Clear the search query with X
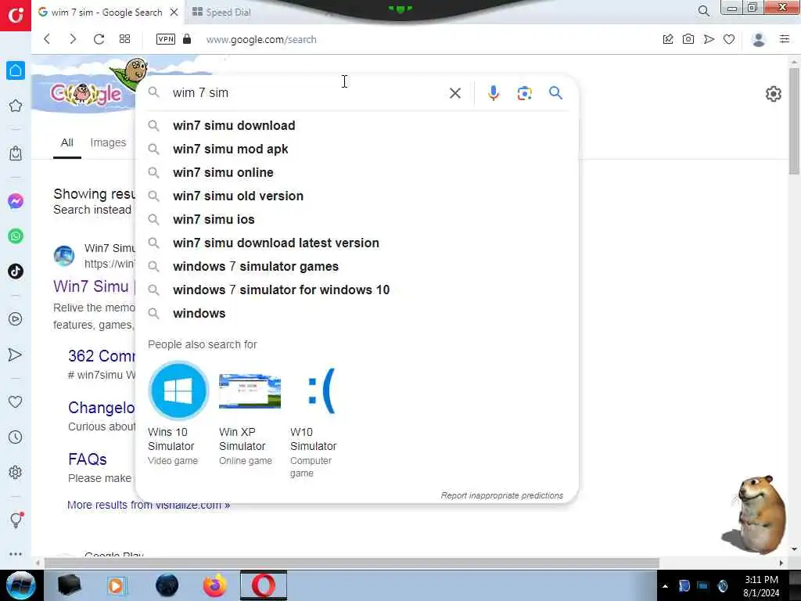 [454, 93]
